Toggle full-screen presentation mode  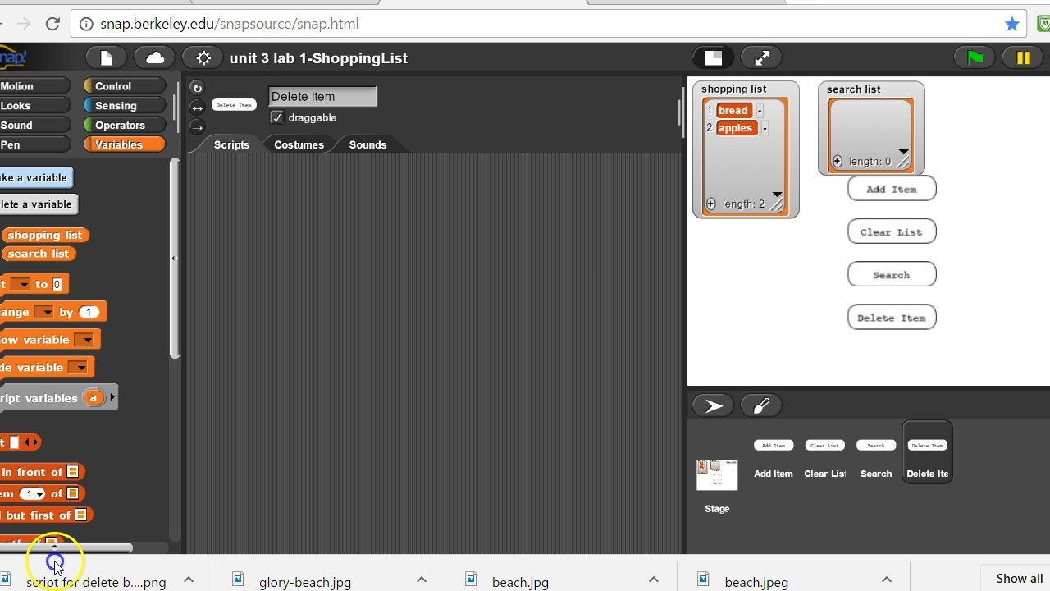click(762, 57)
